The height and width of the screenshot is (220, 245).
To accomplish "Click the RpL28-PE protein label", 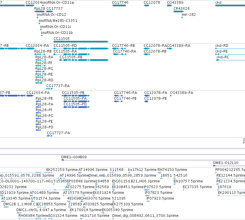I will (x=44, y=121).
